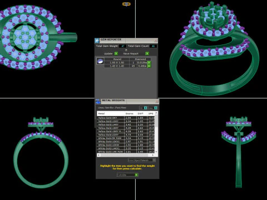Click the Metal column header
Viewport: 267px width, 200px height.
111,113
